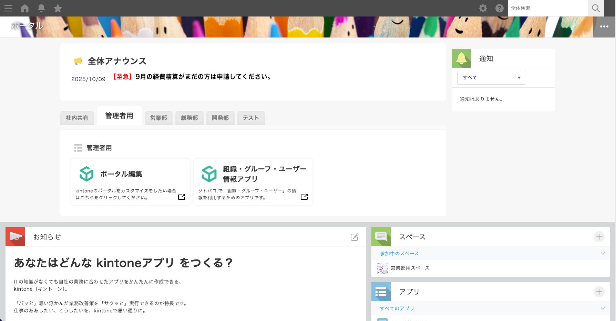Click the 管理者用 section heading text
The width and height of the screenshot is (616, 321).
click(x=99, y=148)
